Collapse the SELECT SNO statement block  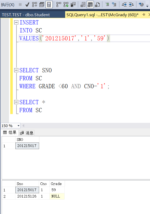(16, 70)
